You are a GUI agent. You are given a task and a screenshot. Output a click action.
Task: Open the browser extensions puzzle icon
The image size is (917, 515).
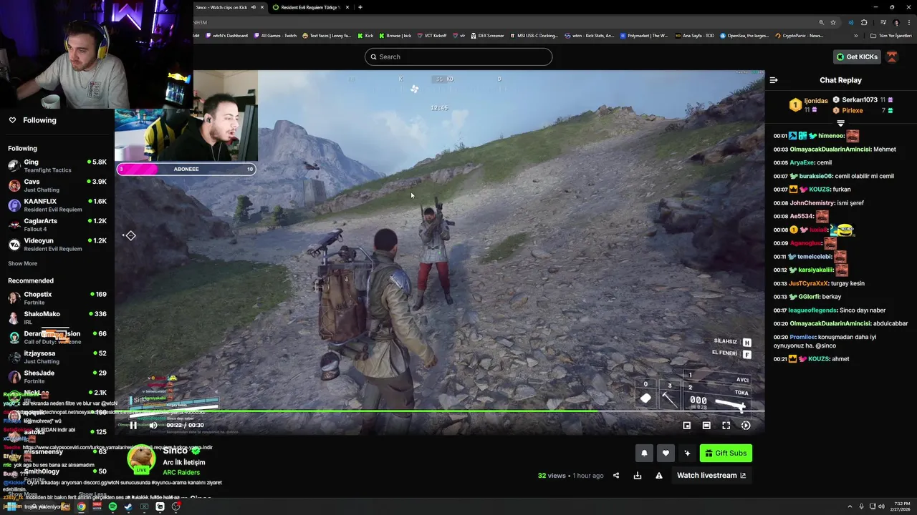pos(864,22)
